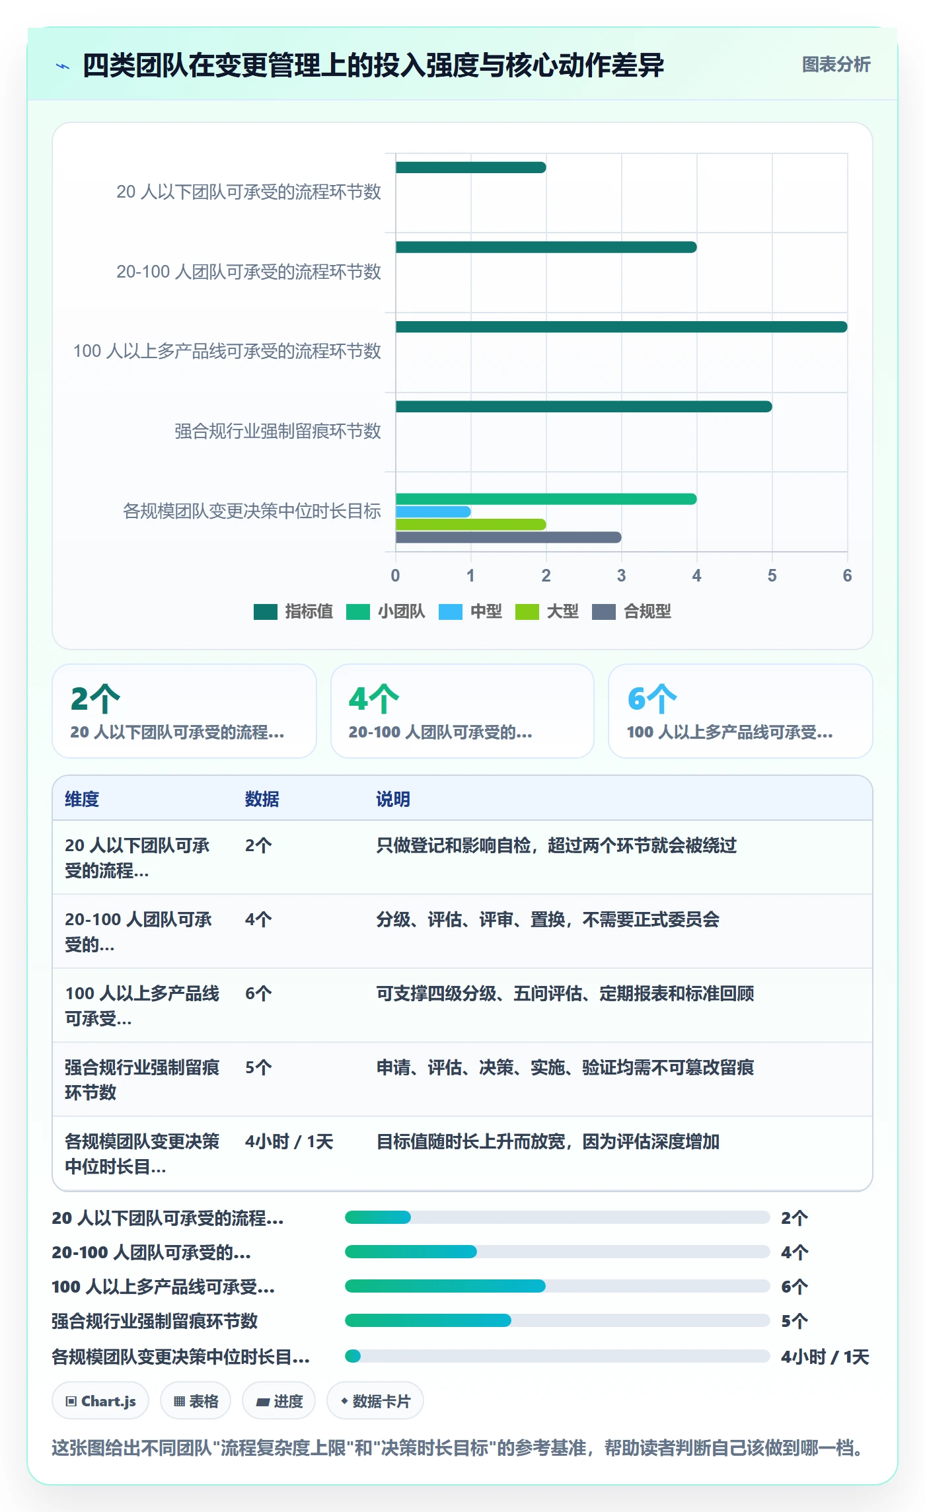Click the Chart.js tag chip
This screenshot has height=1512, width=925.
point(100,1401)
